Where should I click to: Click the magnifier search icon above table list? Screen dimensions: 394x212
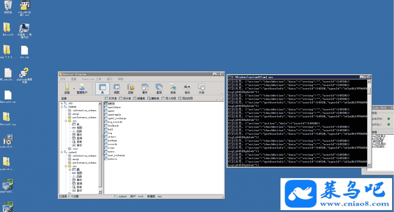(x=221, y=98)
